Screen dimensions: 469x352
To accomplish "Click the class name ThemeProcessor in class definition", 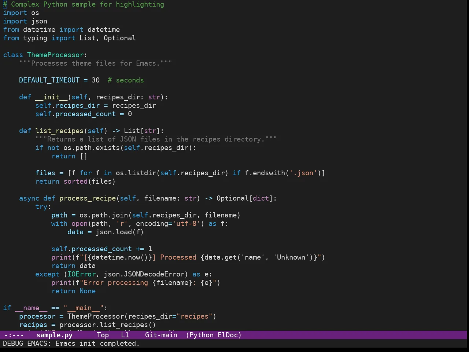I will coord(55,55).
